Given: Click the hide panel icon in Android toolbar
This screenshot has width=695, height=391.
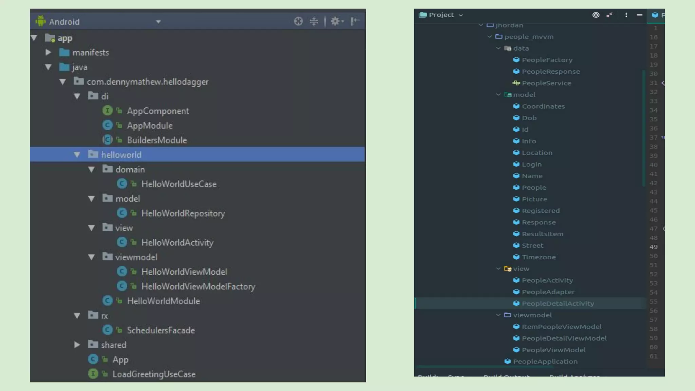Looking at the screenshot, I should tap(355, 21).
